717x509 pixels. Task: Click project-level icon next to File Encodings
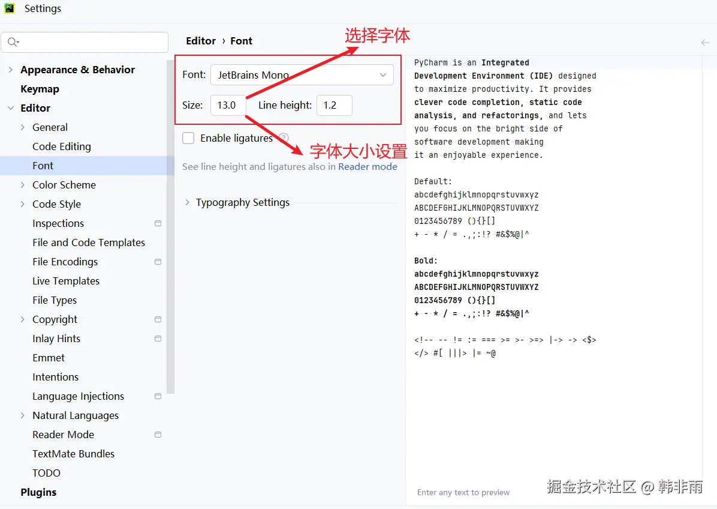point(158,262)
